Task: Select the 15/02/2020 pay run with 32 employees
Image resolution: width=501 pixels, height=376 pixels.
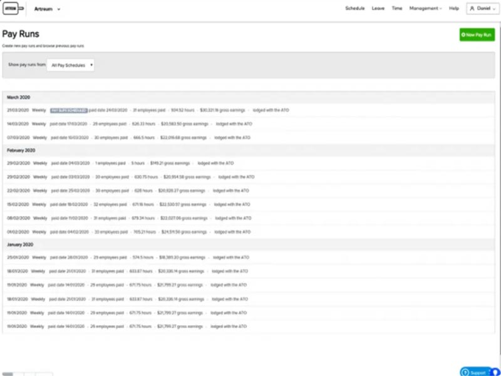Action: click(16, 204)
